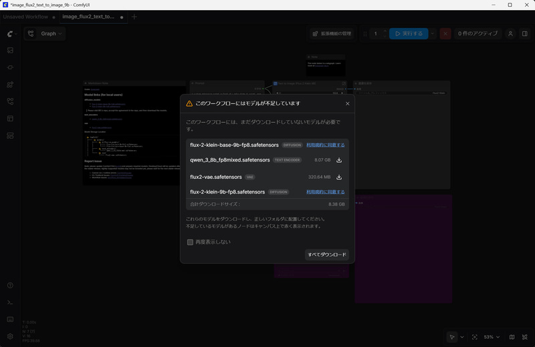
Task: Download flux2-vae.safetensors via its download icon
Action: [339, 177]
